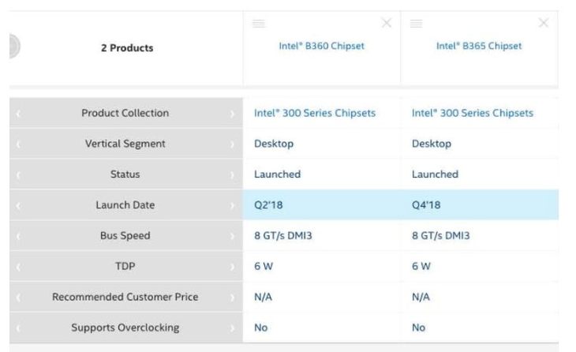Click left chevron on Product Collection row
The height and width of the screenshot is (352, 576).
(18, 114)
